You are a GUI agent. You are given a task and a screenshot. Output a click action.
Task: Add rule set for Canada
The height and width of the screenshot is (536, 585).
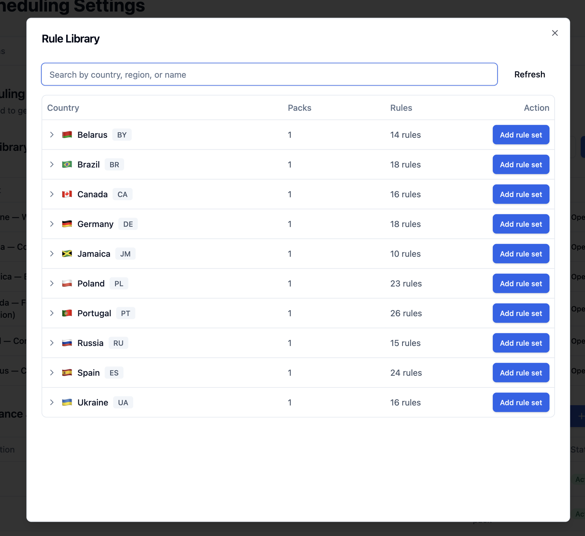point(521,194)
